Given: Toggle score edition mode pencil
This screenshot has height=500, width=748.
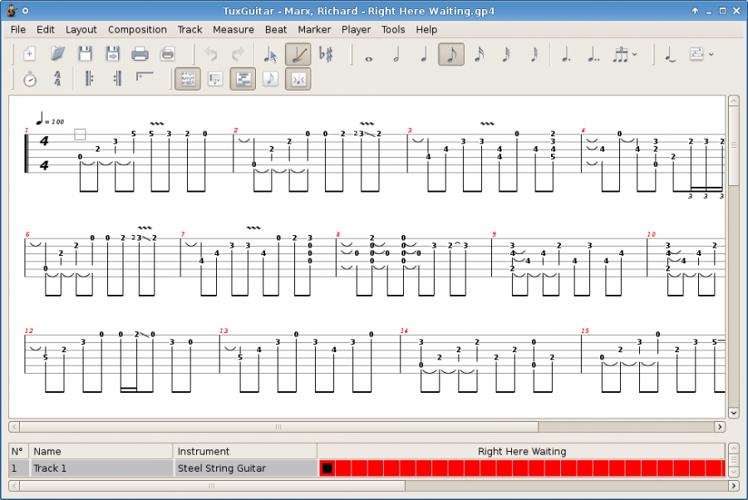Looking at the screenshot, I should coord(298,54).
